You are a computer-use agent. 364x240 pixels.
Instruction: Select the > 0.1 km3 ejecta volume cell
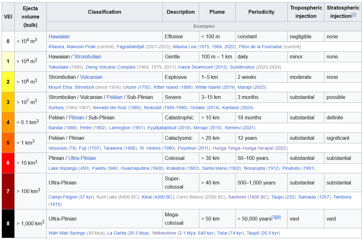pos(30,122)
